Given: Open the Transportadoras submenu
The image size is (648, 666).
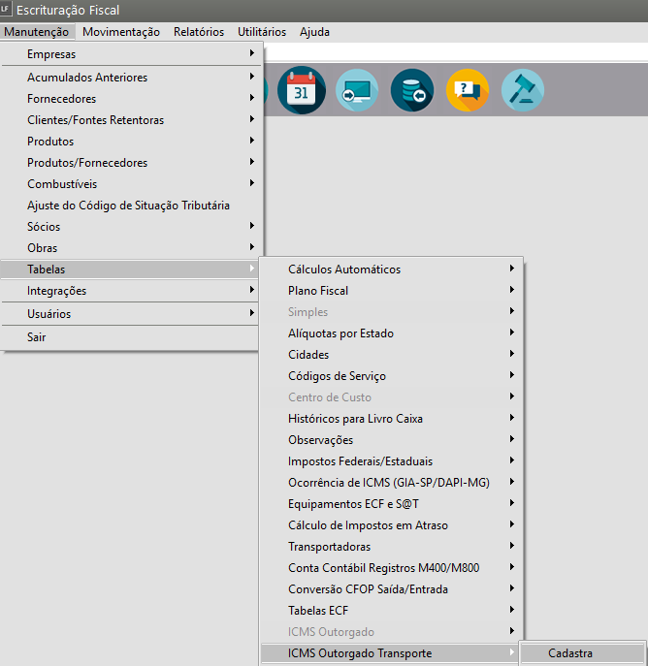Looking at the screenshot, I should pyautogui.click(x=329, y=547).
